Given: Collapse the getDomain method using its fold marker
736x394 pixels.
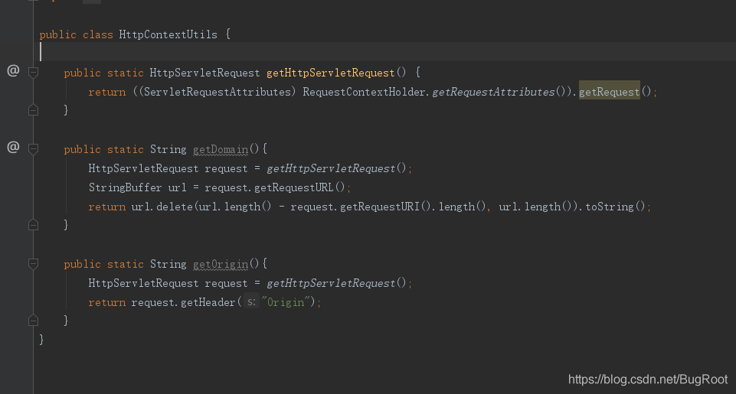Looking at the screenshot, I should [x=33, y=149].
